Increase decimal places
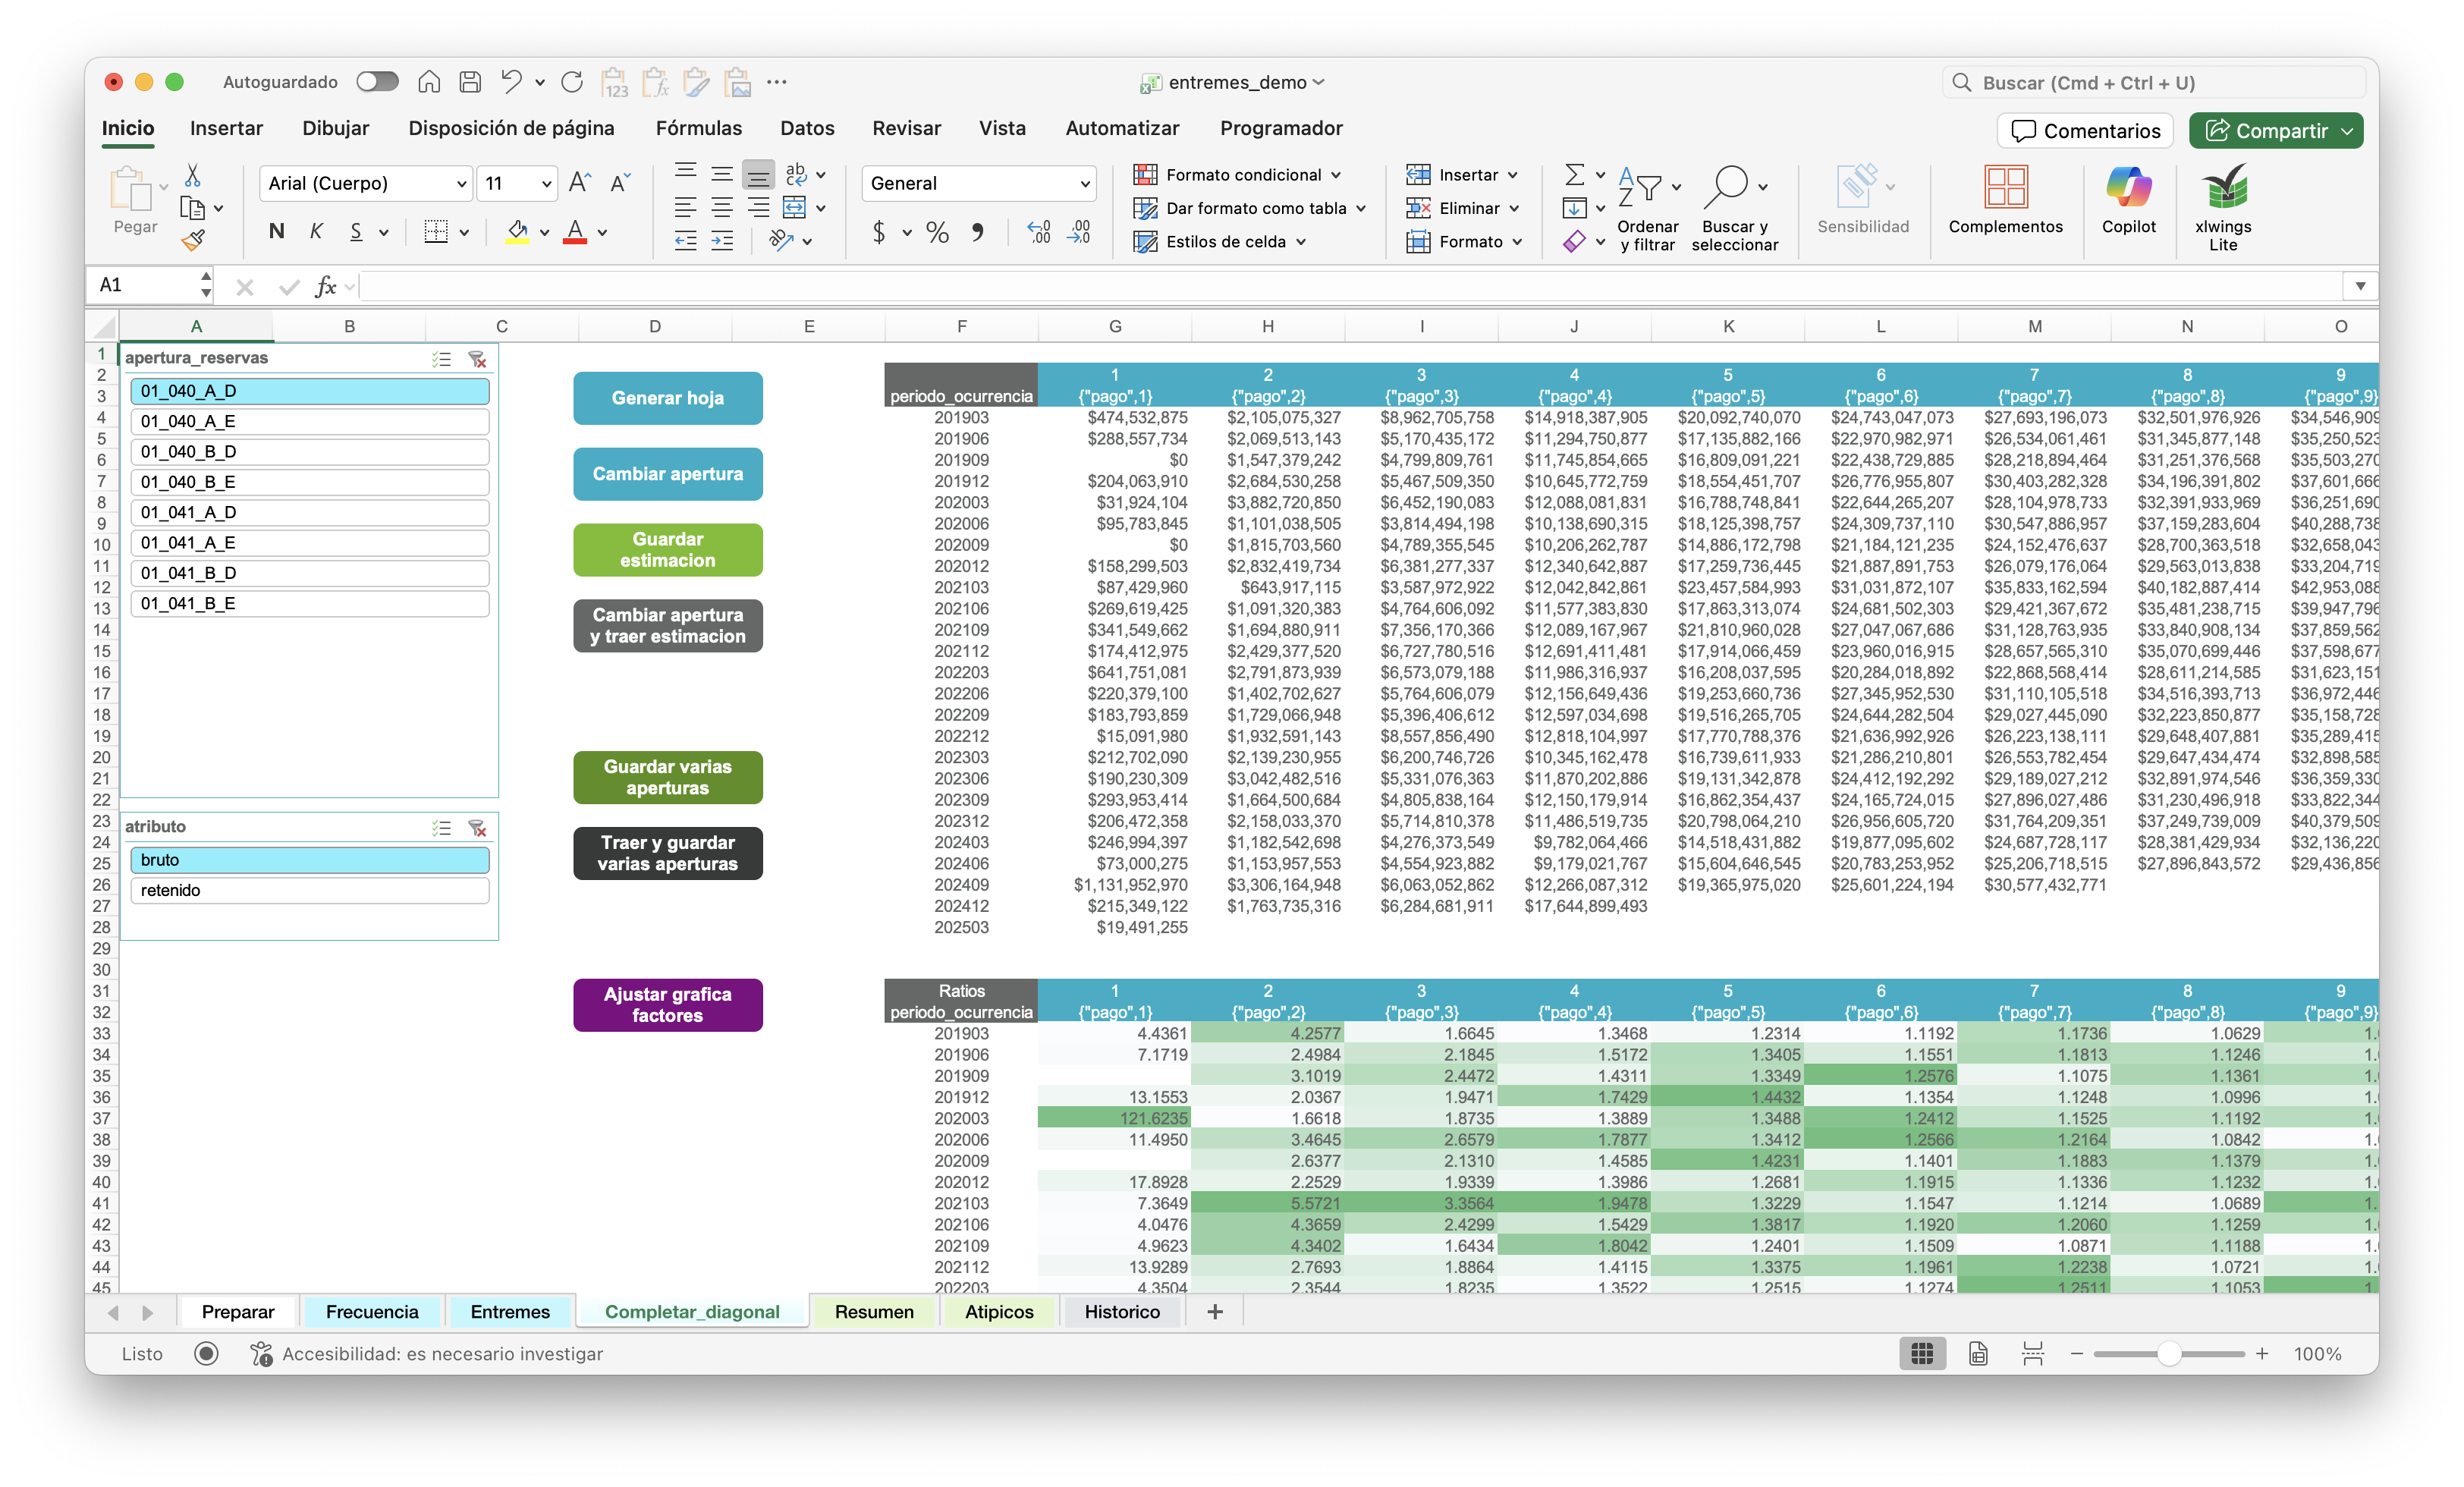2464x1487 pixels. 1039,233
